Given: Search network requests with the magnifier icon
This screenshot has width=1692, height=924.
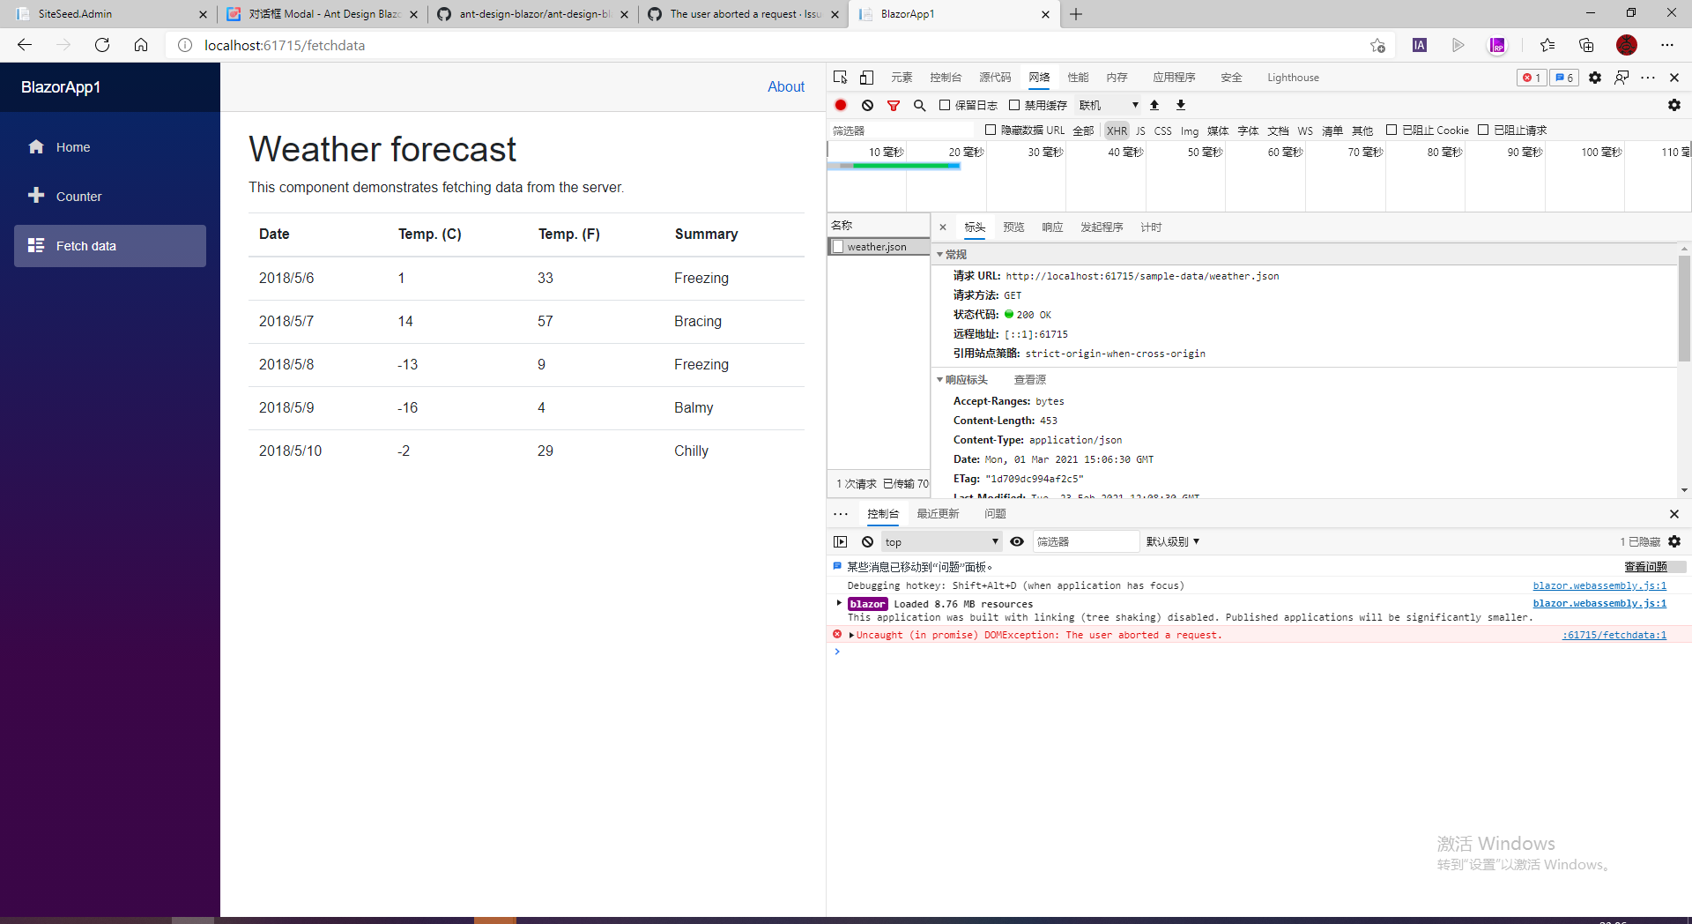Looking at the screenshot, I should click(x=919, y=105).
